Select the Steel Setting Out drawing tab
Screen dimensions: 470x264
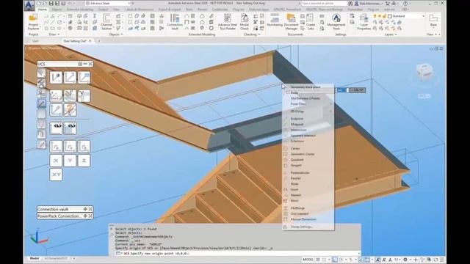click(75, 41)
